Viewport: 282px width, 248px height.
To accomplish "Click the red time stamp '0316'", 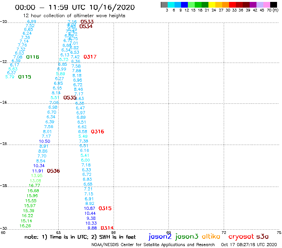I will click(98, 132).
